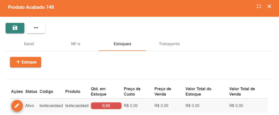Click the Preço de Custo header
This screenshot has height=115, width=279.
(132, 92)
